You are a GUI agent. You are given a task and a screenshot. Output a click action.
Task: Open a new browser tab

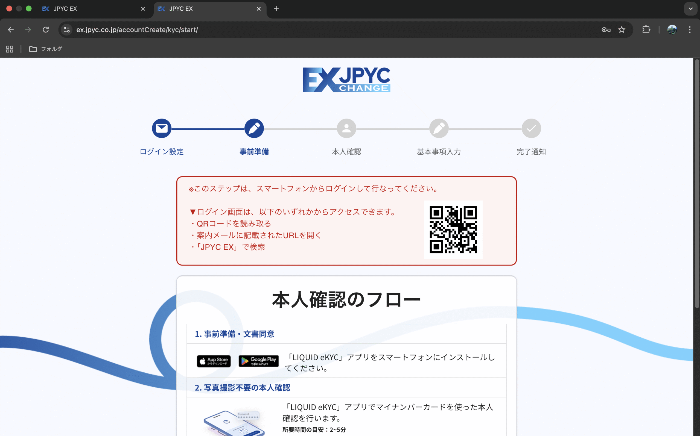pos(276,9)
